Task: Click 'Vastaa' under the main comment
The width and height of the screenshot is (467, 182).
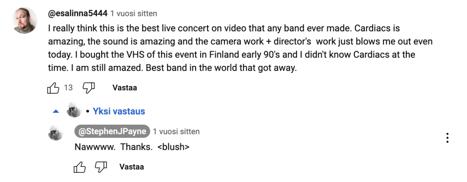Action: 125,88
